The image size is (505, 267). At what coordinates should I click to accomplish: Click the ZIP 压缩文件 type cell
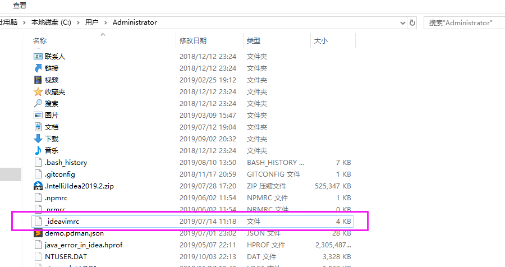click(x=267, y=186)
